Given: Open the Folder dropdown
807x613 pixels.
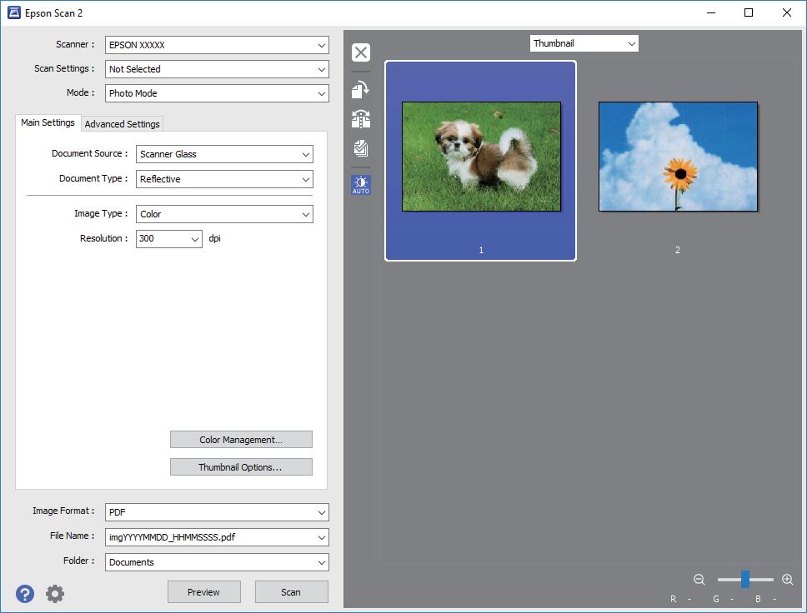Looking at the screenshot, I should click(x=217, y=562).
